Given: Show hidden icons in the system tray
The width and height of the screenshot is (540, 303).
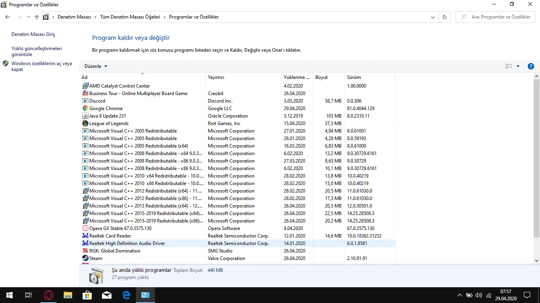Looking at the screenshot, I should (459, 295).
